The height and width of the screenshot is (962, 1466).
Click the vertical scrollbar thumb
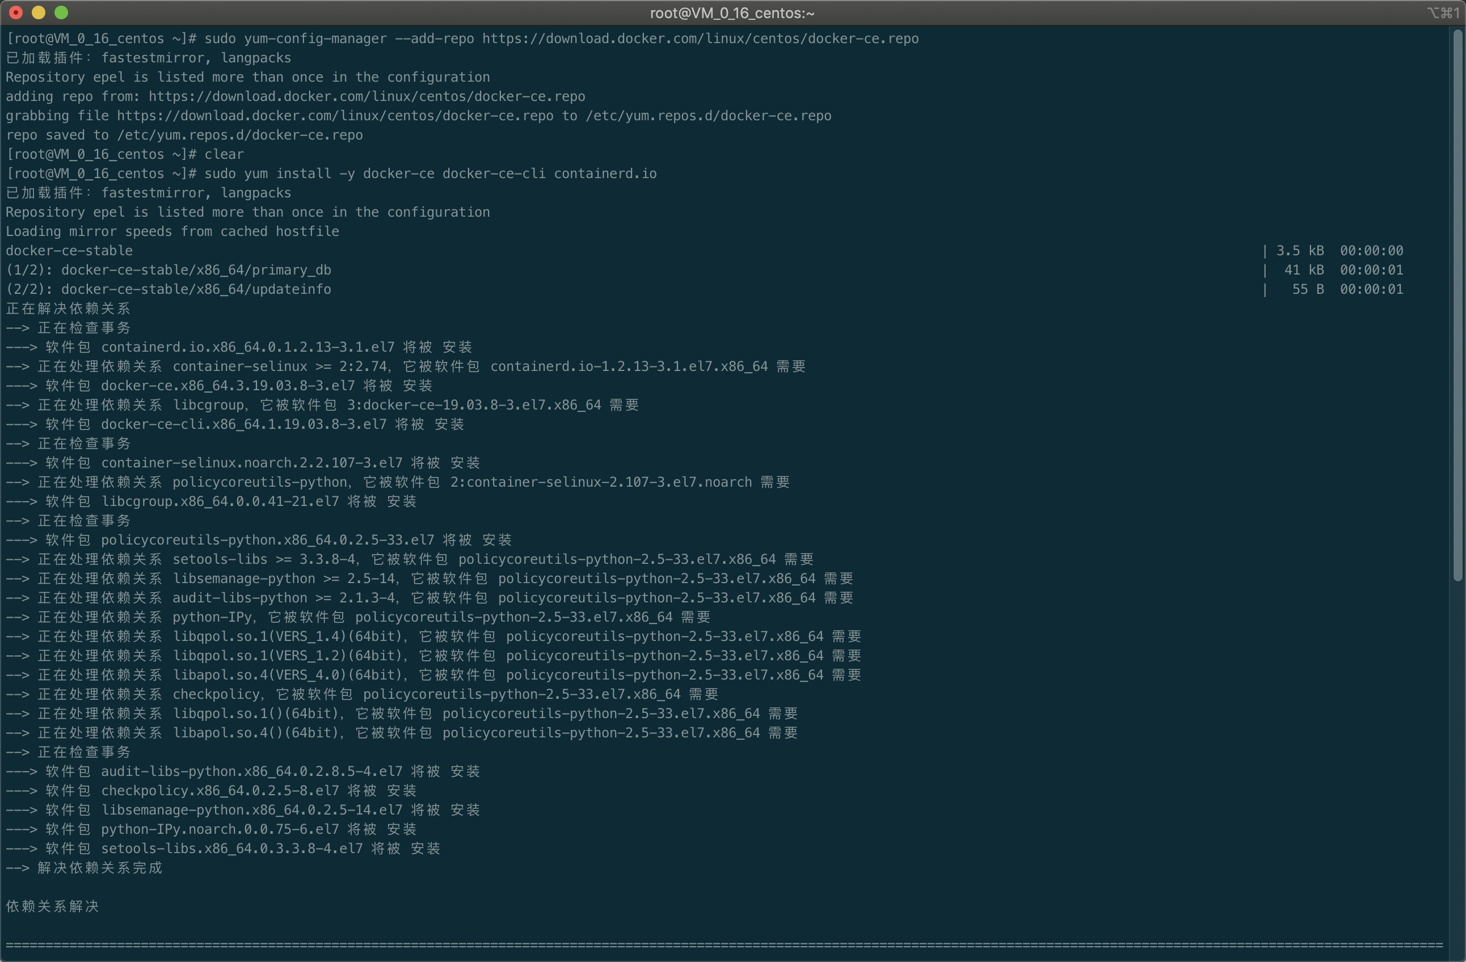pyautogui.click(x=1457, y=305)
